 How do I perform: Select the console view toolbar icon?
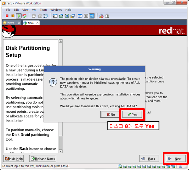point(92,16)
